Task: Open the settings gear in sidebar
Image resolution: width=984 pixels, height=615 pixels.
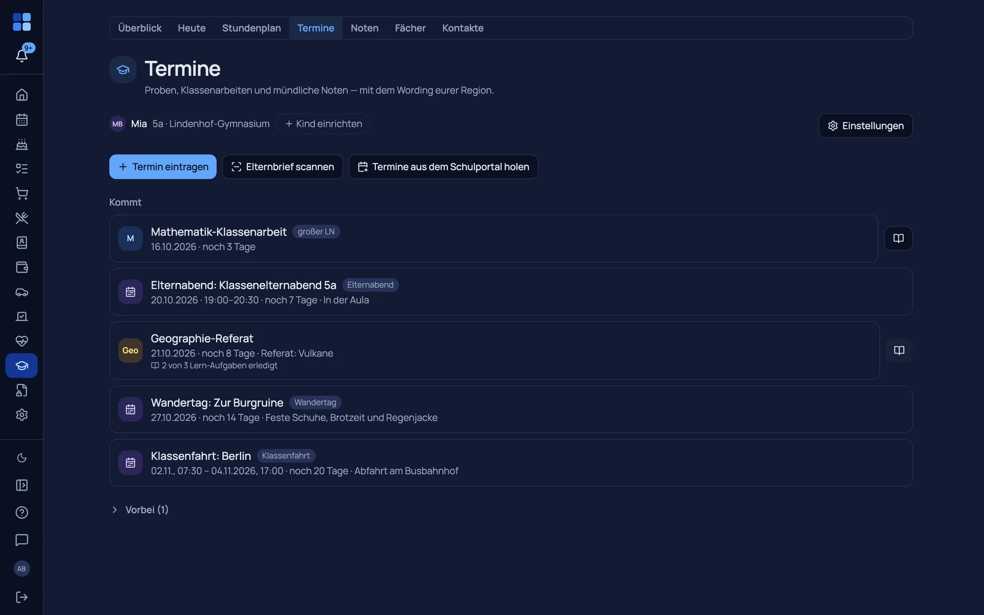Action: (22, 415)
